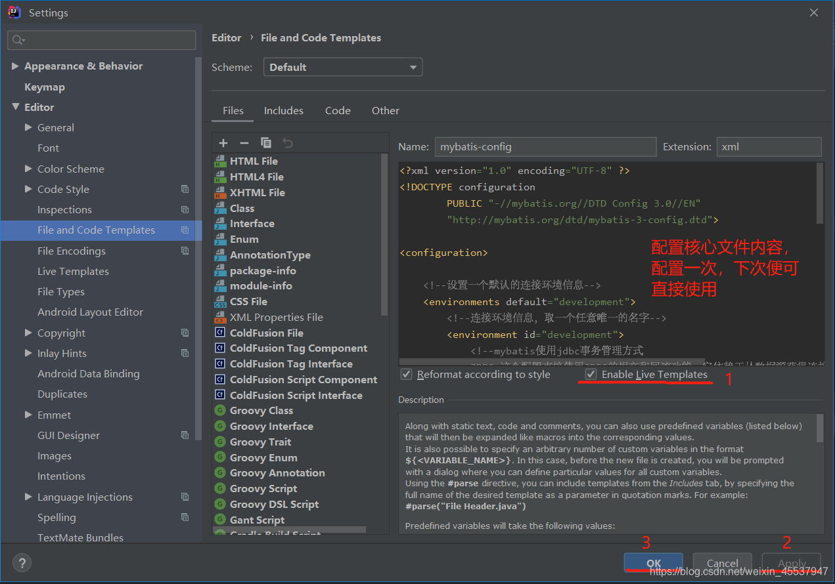Select the HTML4 File template
835x584 pixels.
257,177
